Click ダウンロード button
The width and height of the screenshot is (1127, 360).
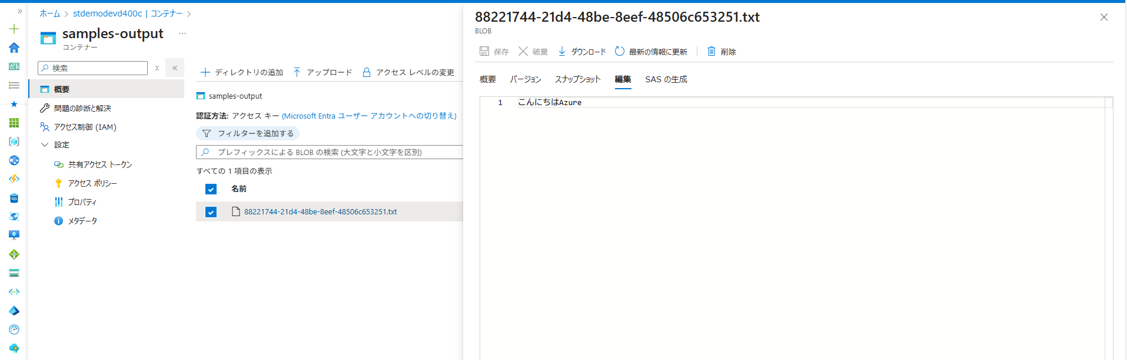click(581, 52)
